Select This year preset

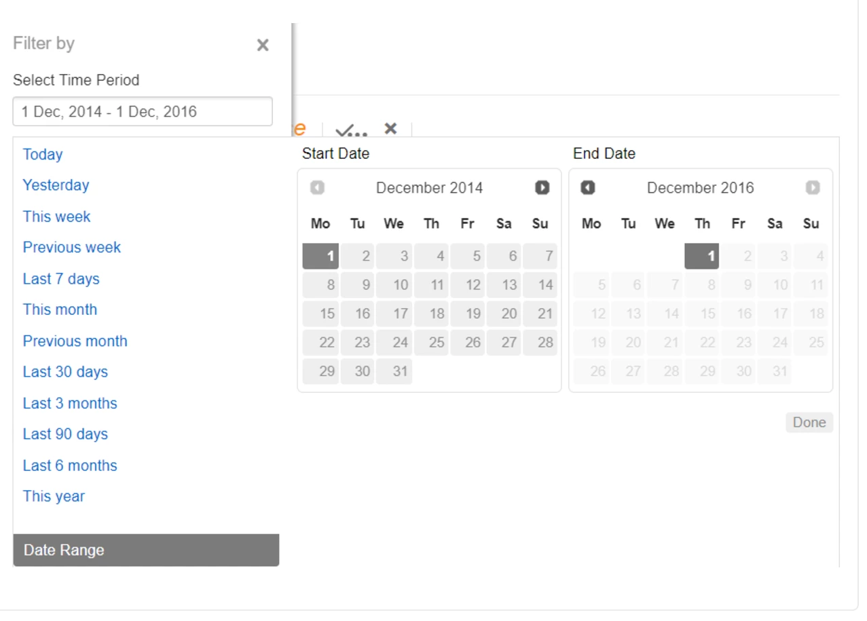point(54,496)
